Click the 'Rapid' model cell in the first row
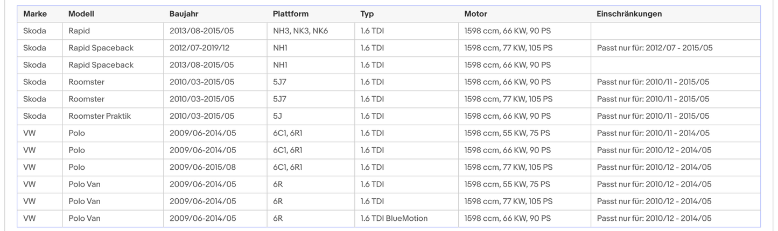 coord(79,31)
